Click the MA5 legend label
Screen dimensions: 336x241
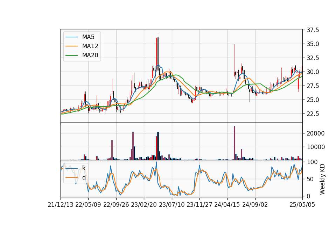88,37
